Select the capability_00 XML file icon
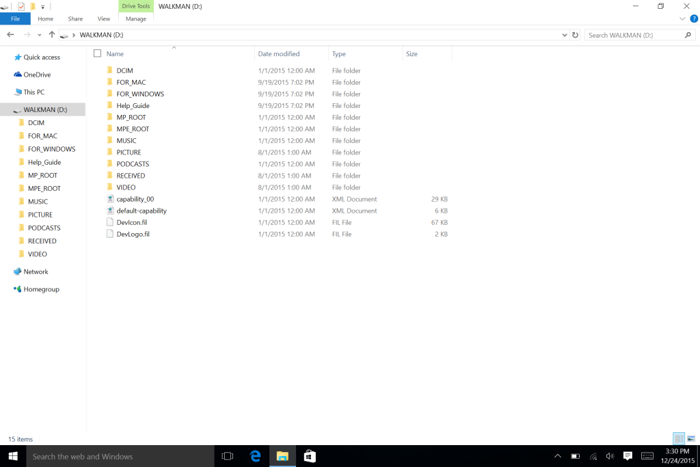Screen dimensions: 700x467 coord(110,199)
